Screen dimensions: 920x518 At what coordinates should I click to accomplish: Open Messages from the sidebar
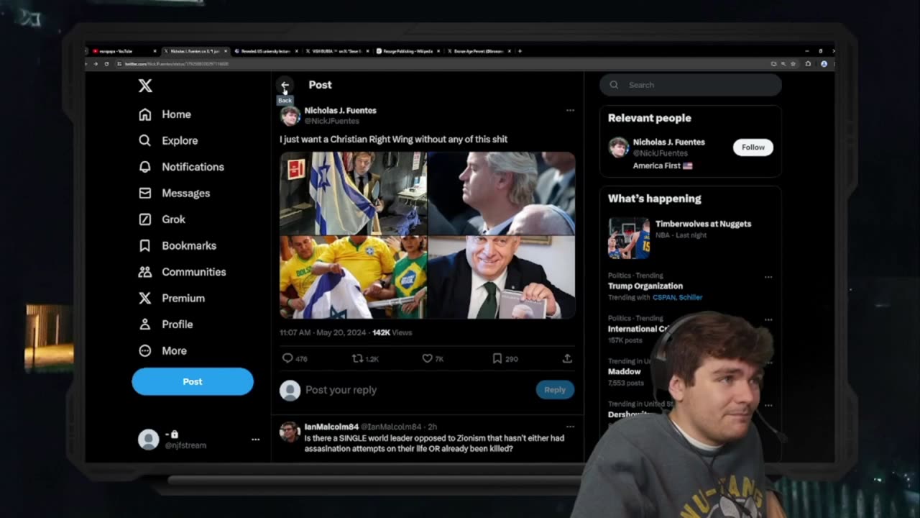174,193
